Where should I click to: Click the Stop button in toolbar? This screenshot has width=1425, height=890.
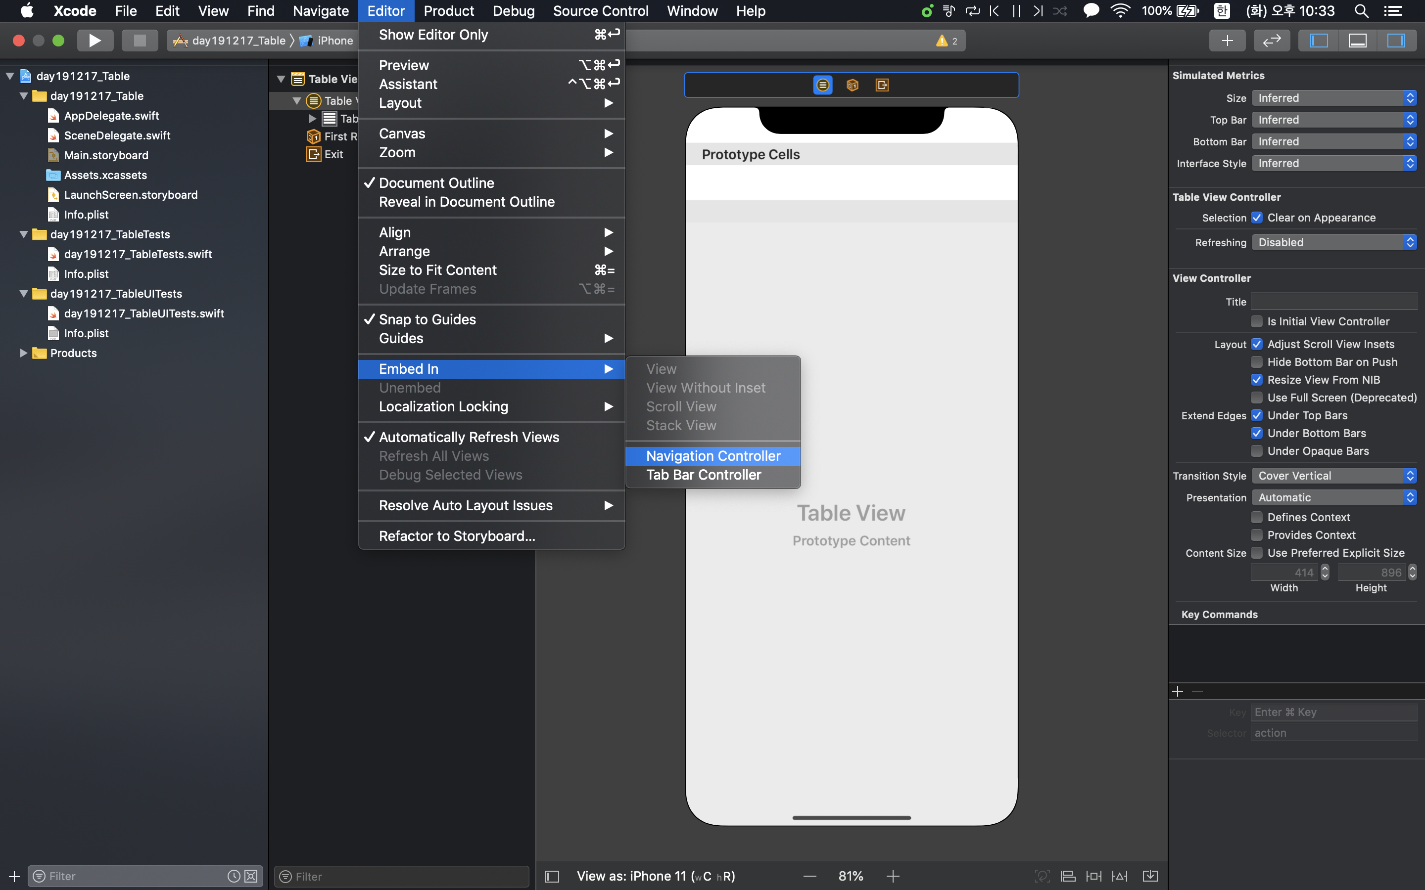click(140, 40)
